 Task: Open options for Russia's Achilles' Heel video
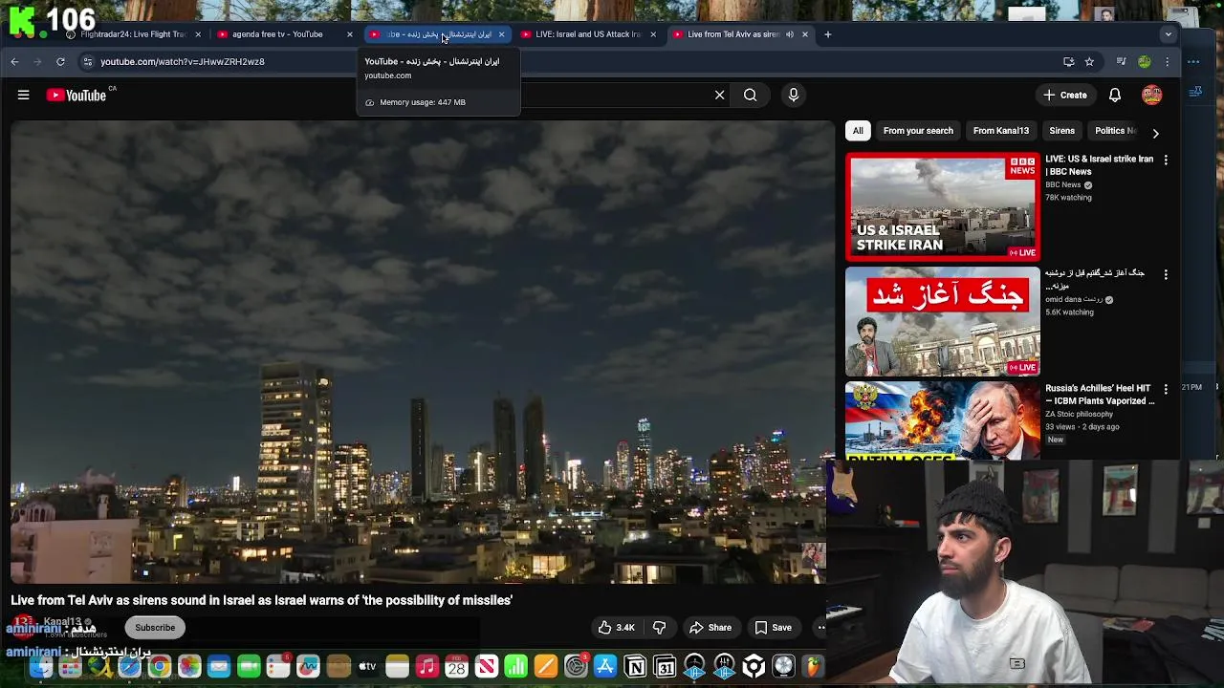click(1166, 389)
